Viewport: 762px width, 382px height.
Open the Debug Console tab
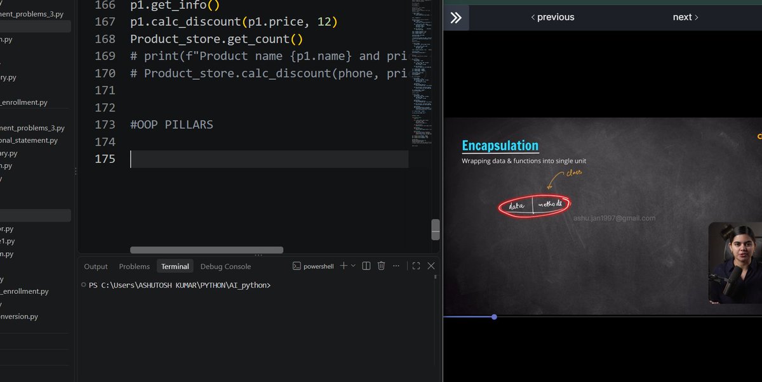click(x=225, y=267)
